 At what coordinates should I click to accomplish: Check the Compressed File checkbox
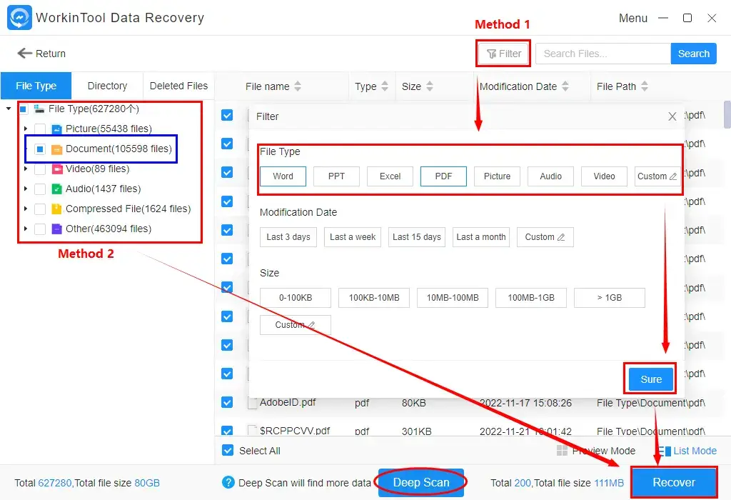pos(40,209)
